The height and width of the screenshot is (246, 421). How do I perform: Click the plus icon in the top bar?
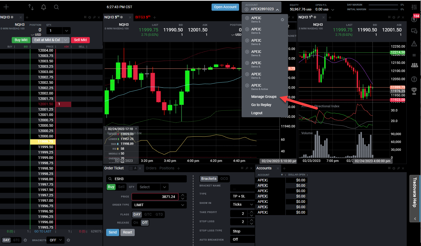6,7
